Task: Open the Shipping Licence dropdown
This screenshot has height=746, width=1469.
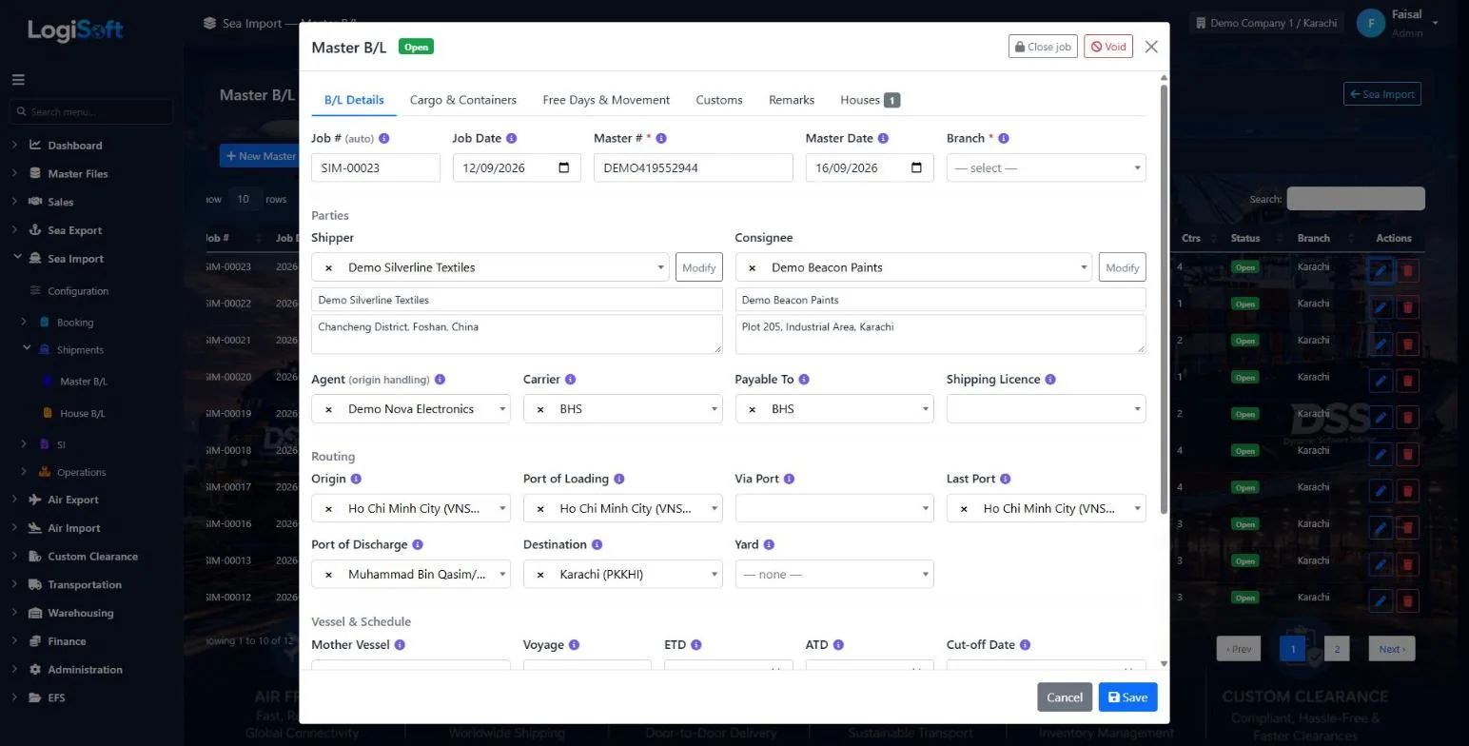Action: 1046,409
